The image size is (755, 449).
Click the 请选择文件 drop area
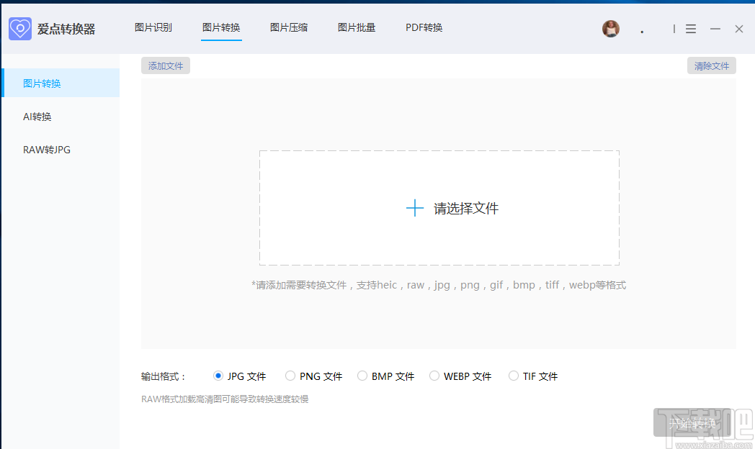439,207
